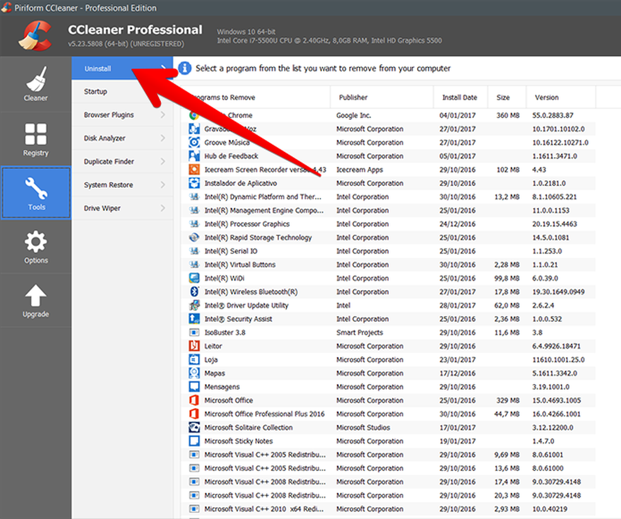
Task: Open the Startup tools section
Action: [96, 92]
